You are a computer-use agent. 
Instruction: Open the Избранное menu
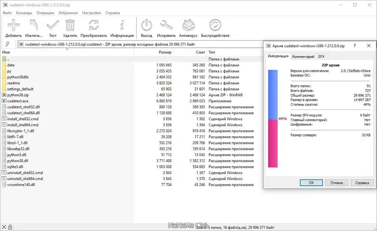pyautogui.click(x=68, y=13)
